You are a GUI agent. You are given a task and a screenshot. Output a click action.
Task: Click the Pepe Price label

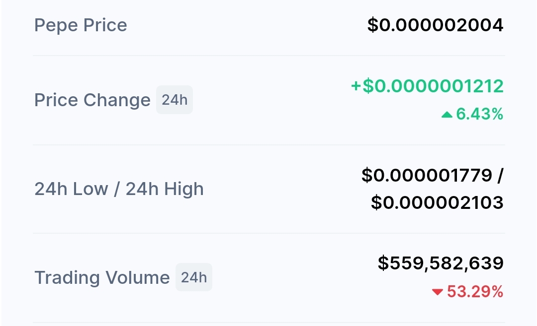[x=81, y=25]
